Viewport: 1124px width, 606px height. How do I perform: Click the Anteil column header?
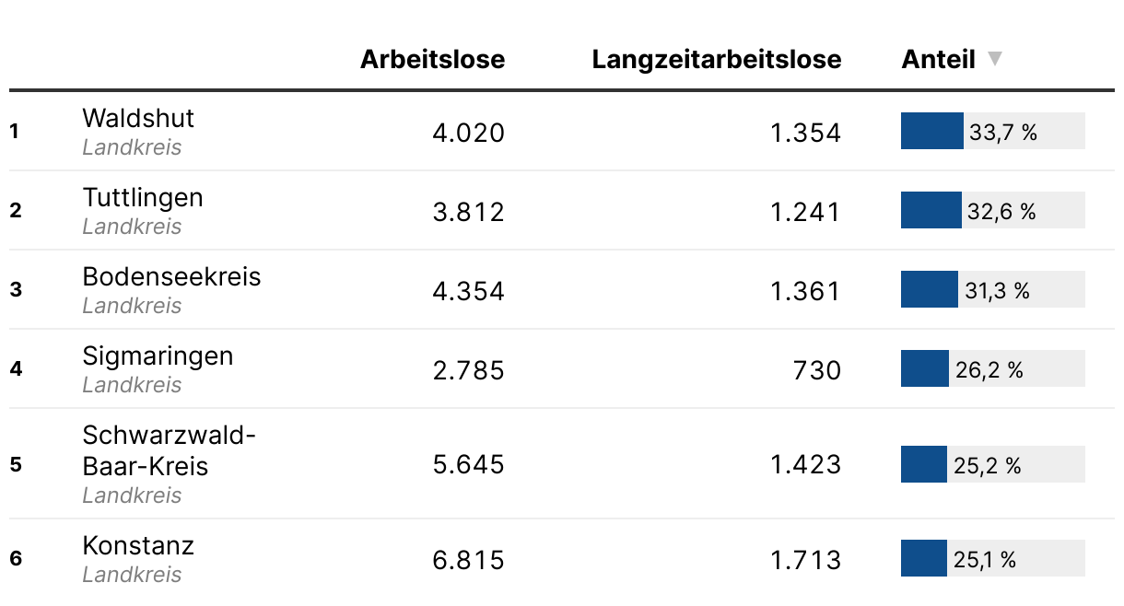[x=938, y=59]
